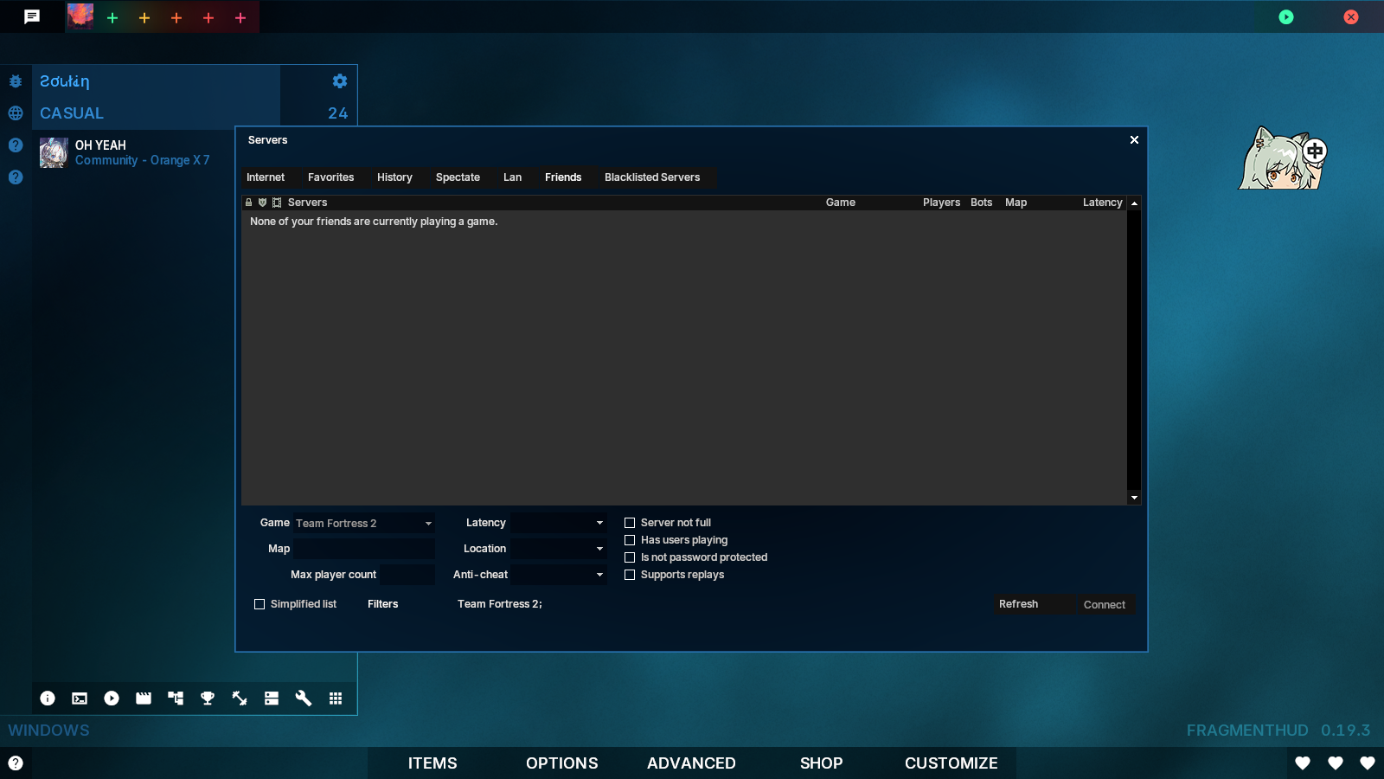
Task: Open the developer console icon
Action: (x=80, y=699)
